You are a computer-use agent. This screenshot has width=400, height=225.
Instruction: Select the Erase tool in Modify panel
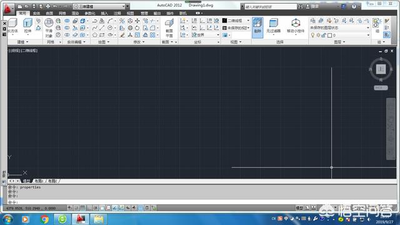pos(122,35)
